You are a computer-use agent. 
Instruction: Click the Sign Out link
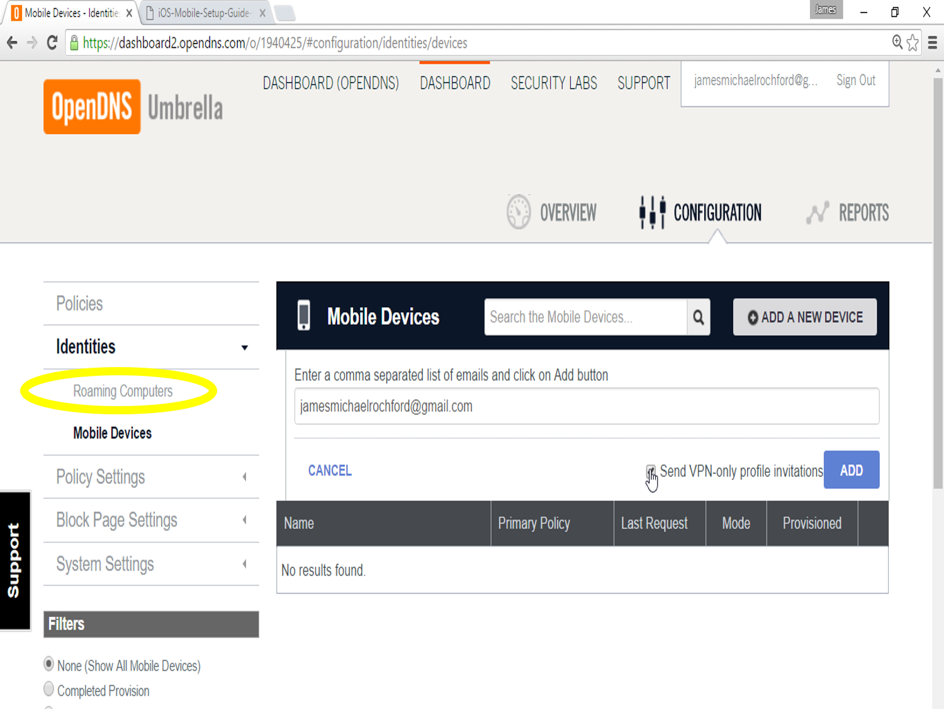(x=856, y=81)
